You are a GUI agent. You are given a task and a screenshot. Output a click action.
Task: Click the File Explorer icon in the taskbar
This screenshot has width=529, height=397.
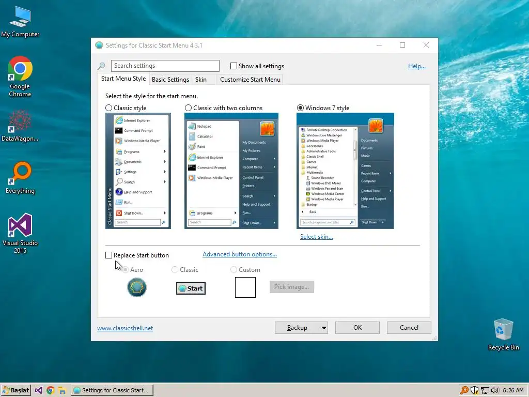62,391
